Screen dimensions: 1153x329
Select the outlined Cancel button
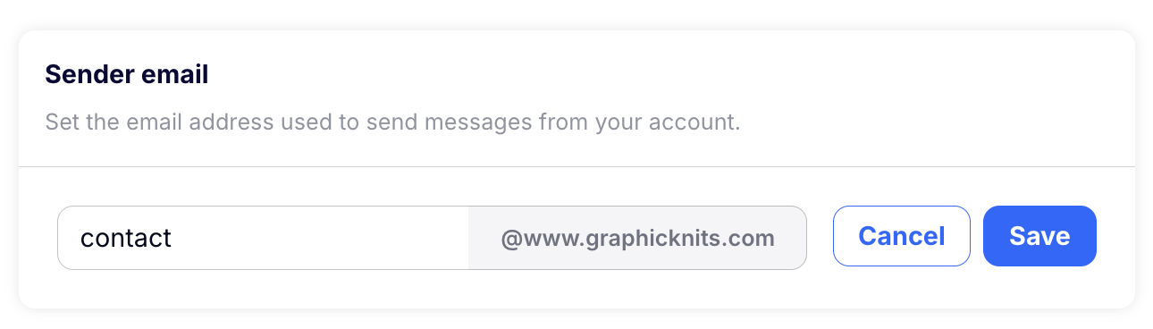coord(901,236)
